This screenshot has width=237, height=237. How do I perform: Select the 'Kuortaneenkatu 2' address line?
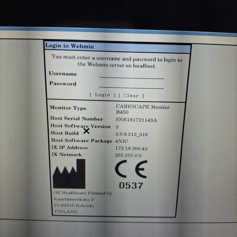coord(74,199)
